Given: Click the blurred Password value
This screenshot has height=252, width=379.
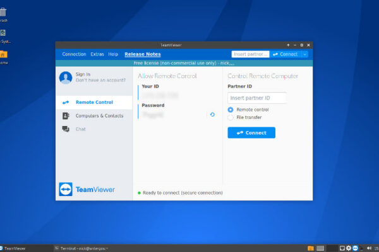Looking at the screenshot, I should coord(153,115).
